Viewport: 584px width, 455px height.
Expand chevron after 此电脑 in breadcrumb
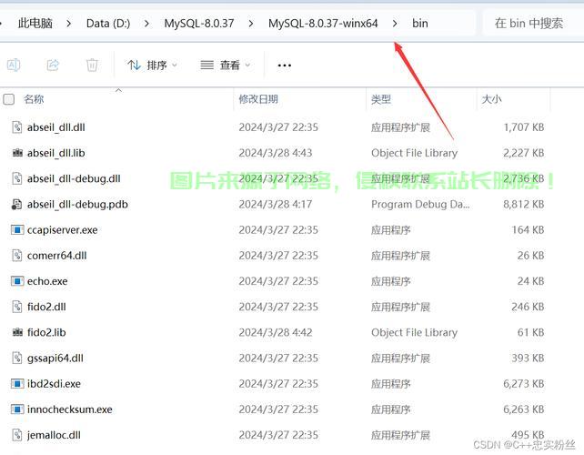69,24
